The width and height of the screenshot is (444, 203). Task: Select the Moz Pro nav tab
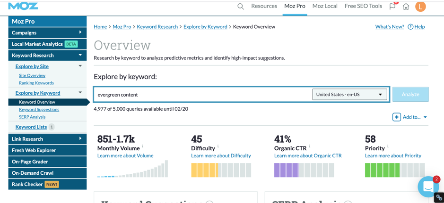pos(295,6)
